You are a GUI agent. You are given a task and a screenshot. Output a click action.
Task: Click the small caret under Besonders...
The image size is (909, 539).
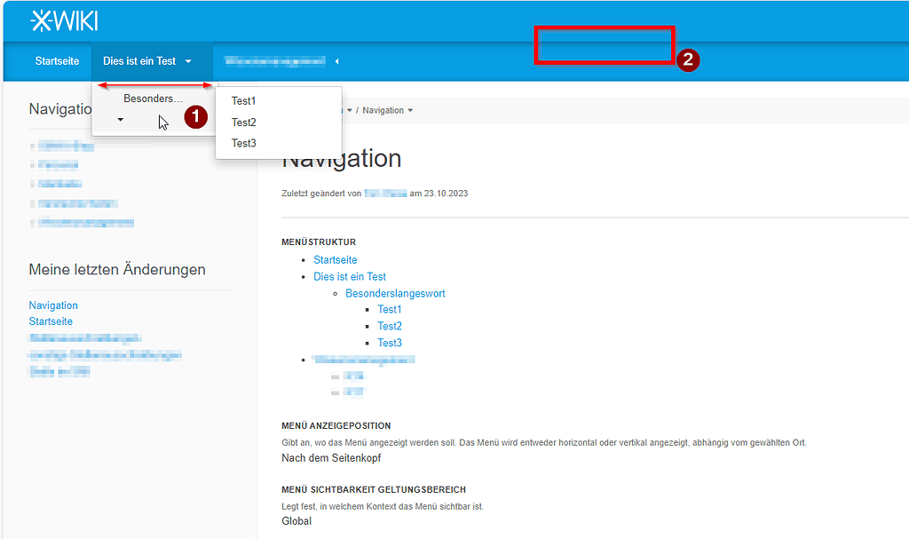pyautogui.click(x=119, y=119)
